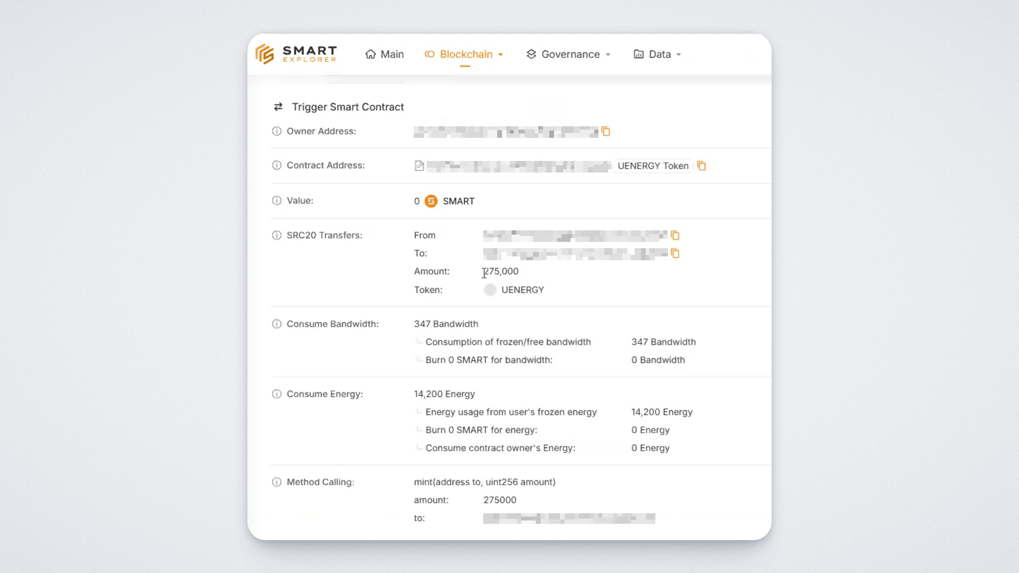The width and height of the screenshot is (1019, 573).
Task: Click the UENERGY Token label
Action: click(x=653, y=166)
